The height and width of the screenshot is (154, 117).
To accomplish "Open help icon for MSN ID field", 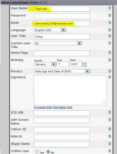I will pos(110,136).
